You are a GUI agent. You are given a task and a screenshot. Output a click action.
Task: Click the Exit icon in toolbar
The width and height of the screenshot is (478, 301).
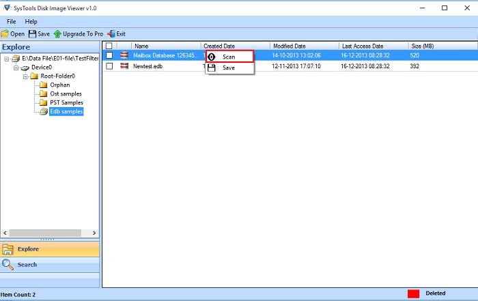(111, 34)
